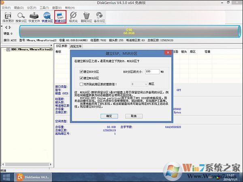Click the 删除分区 (Delete Partition) trash icon
This screenshot has width=243, height=182.
tap(86, 17)
